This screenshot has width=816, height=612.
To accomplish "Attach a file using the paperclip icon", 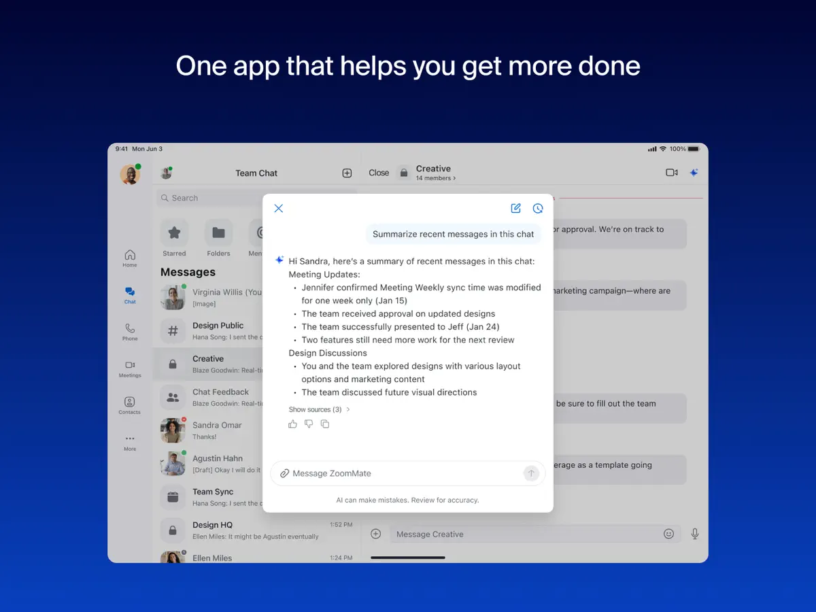I will coord(284,473).
